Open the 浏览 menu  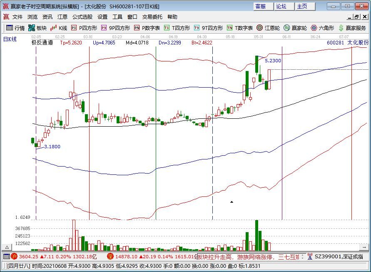click(32, 17)
